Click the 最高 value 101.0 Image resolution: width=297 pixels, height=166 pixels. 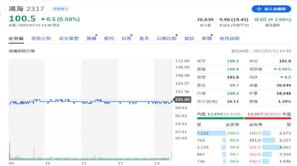[x=233, y=77]
